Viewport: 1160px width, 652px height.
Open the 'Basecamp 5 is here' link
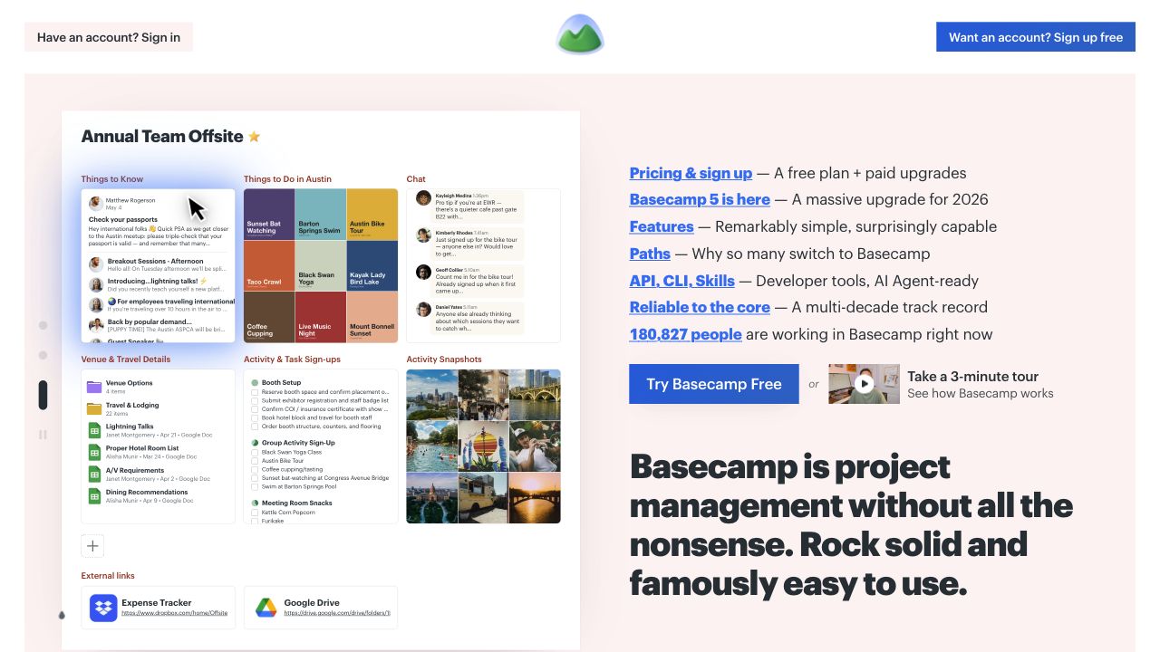pyautogui.click(x=700, y=199)
